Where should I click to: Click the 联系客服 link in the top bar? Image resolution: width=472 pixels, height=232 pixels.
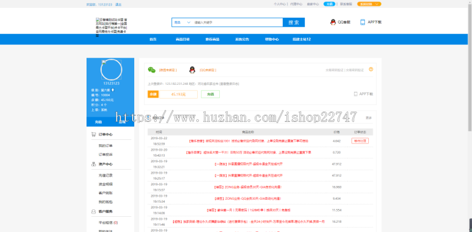[346, 4]
